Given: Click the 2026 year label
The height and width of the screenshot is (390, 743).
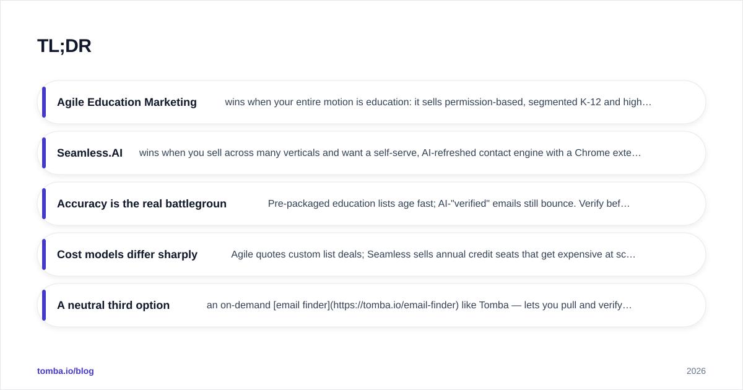Looking at the screenshot, I should (696, 371).
